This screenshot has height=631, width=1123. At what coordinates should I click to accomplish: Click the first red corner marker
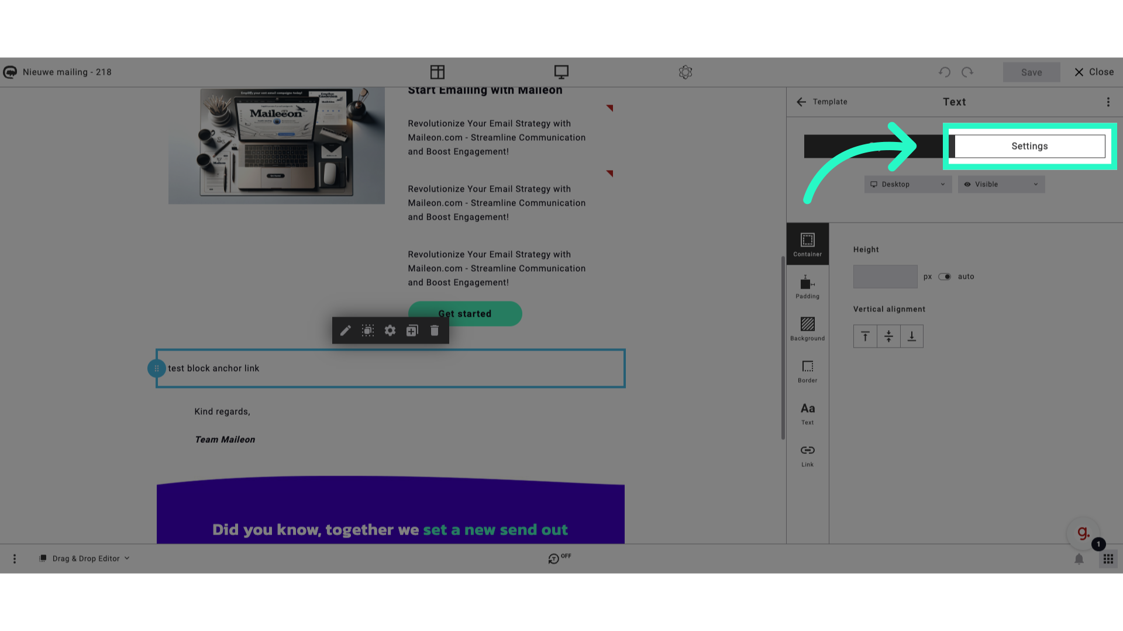(609, 108)
